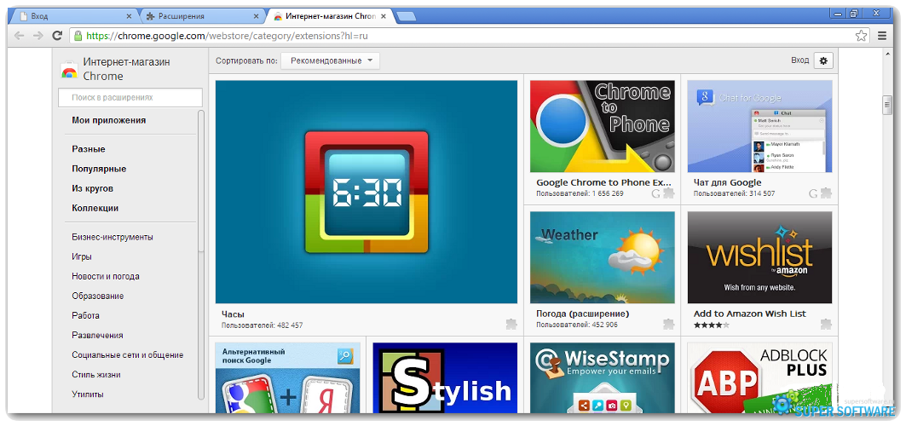Choose the Бизнес-инструменты category
Screen dimensions: 906x426
coord(113,237)
